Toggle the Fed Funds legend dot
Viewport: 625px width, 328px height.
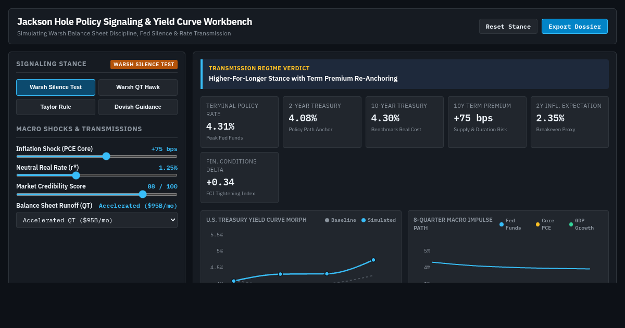pos(502,224)
